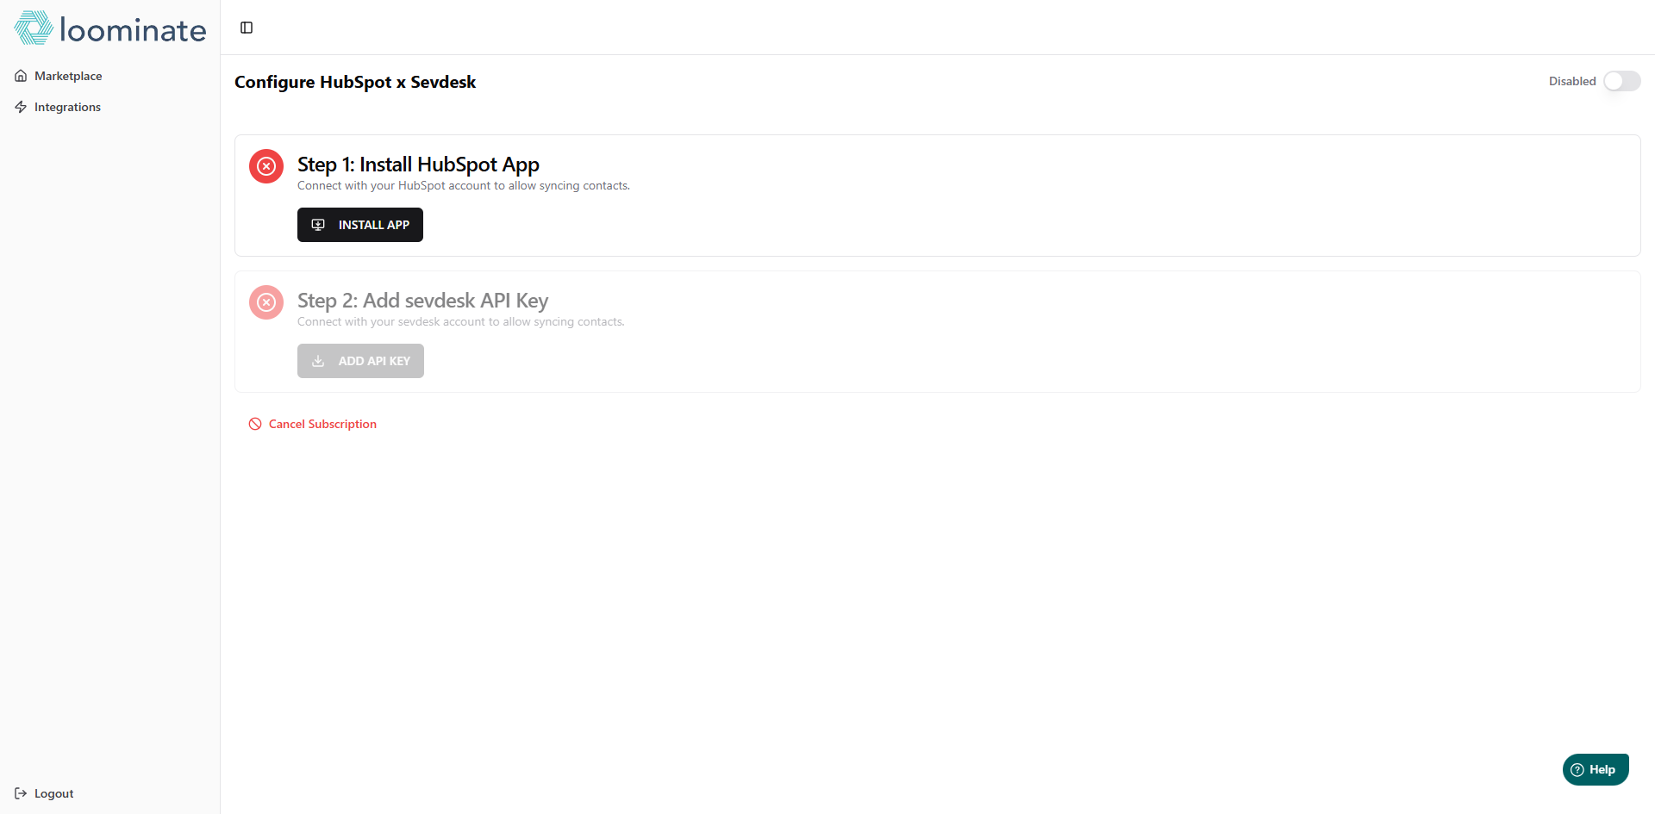The height and width of the screenshot is (814, 1655).
Task: Click the loominate logo
Action: point(110,28)
